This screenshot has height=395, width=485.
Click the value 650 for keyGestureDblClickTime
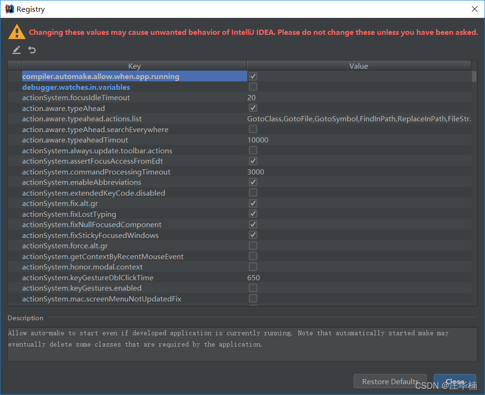[253, 277]
